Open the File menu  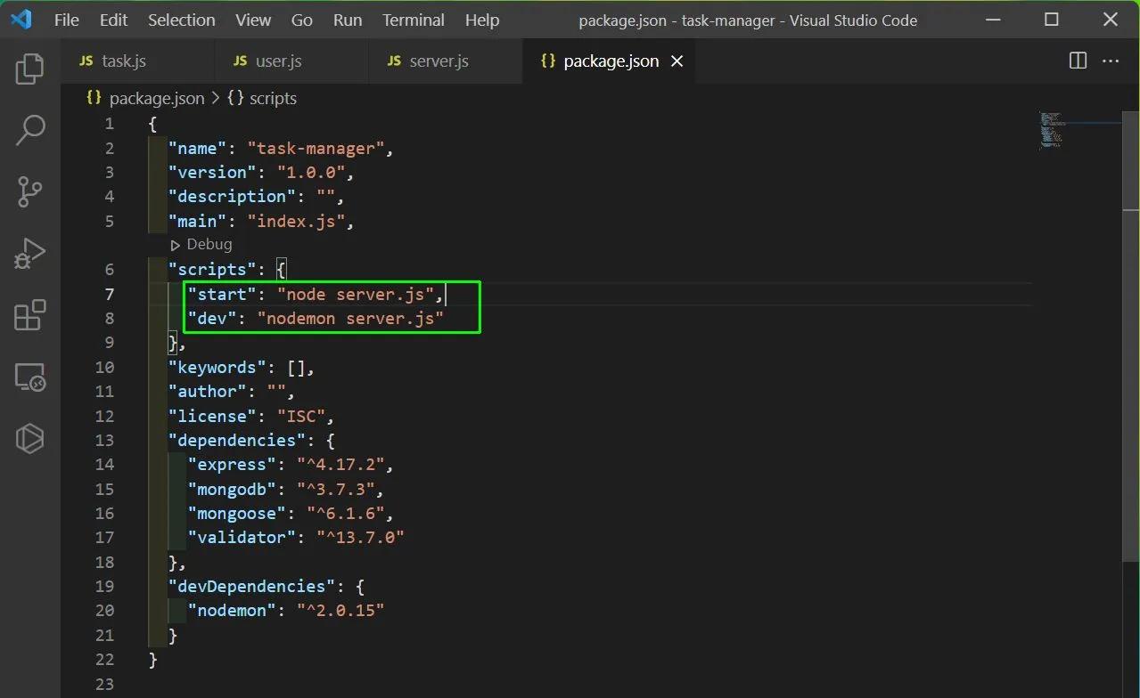(67, 20)
